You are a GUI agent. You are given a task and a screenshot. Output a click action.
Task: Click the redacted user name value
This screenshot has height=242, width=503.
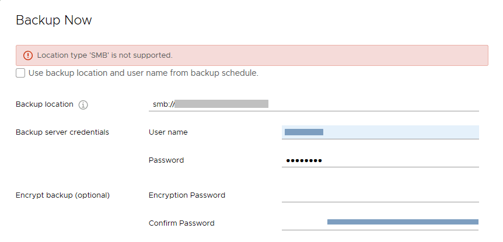click(x=304, y=132)
